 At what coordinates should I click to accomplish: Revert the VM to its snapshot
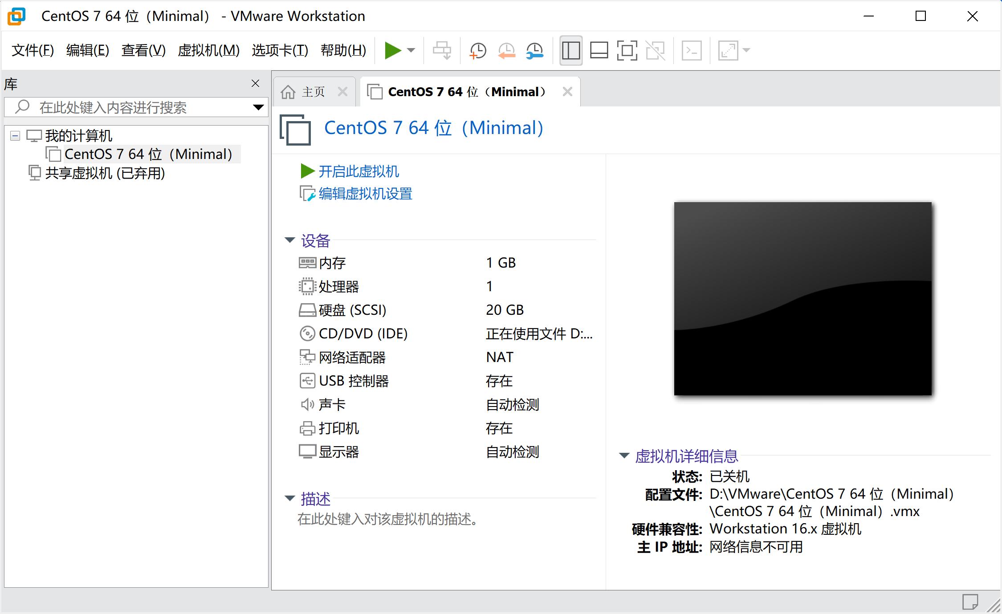pyautogui.click(x=506, y=50)
